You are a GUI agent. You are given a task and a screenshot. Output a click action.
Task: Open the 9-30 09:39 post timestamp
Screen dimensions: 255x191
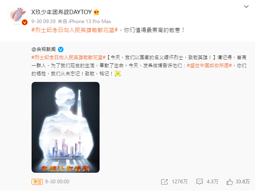pyautogui.click(x=43, y=21)
